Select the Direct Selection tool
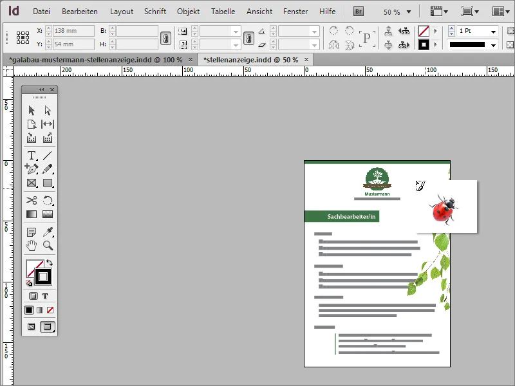 click(x=48, y=110)
